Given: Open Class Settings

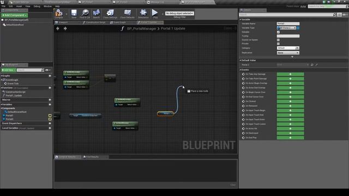Looking at the screenshot, I should point(110,14).
